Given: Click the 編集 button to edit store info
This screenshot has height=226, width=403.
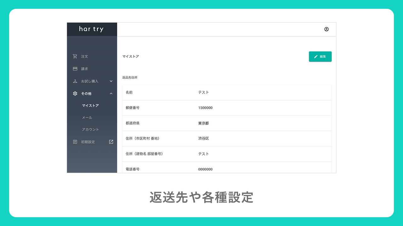Looking at the screenshot, I should click(x=320, y=56).
